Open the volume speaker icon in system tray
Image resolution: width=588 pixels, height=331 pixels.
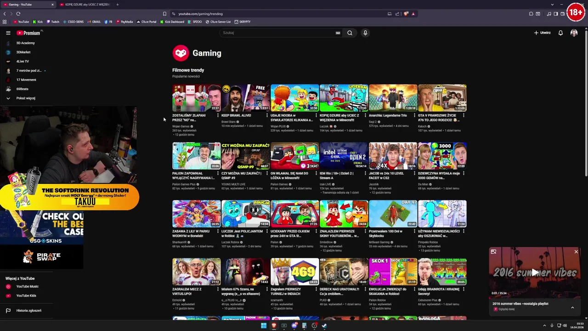[565, 325]
